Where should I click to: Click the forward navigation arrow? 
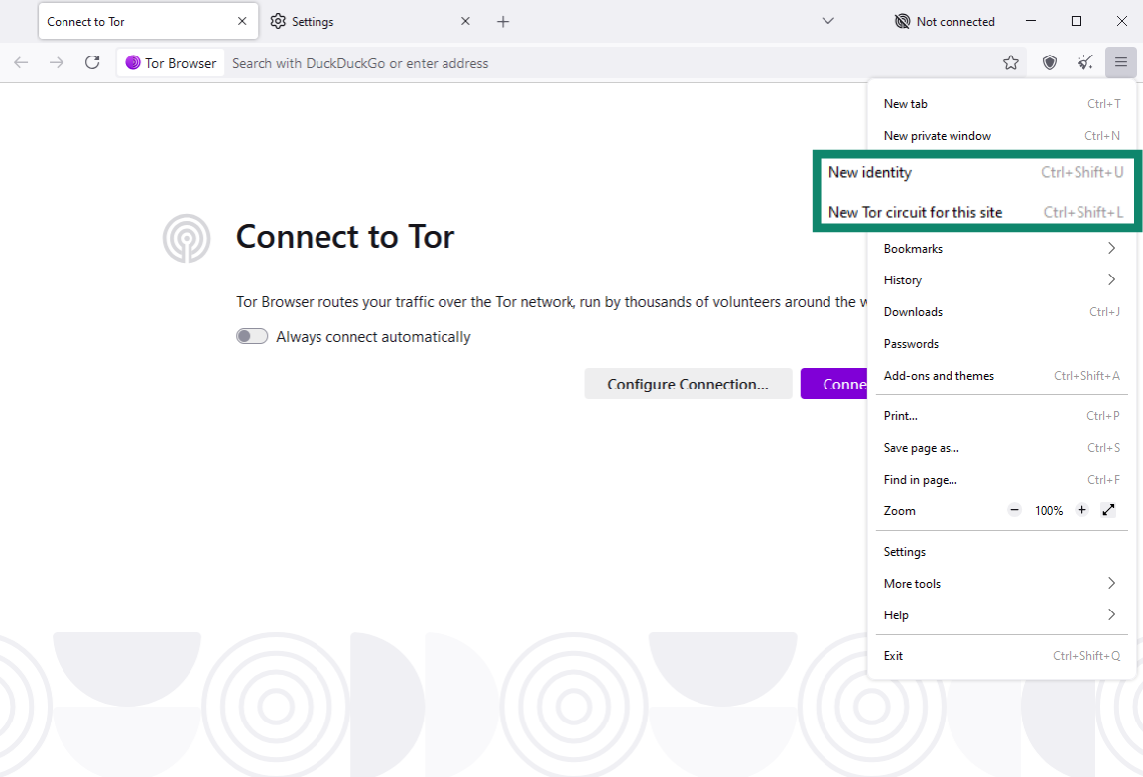point(57,62)
